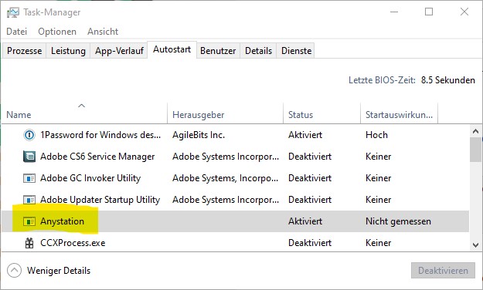The width and height of the screenshot is (483, 290).
Task: Open the Optionen menu
Action: (57, 32)
